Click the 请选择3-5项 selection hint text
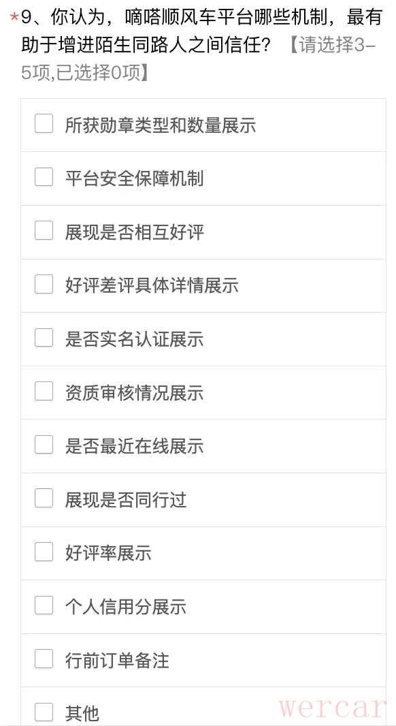Screen dimensions: 396x726 199,59
